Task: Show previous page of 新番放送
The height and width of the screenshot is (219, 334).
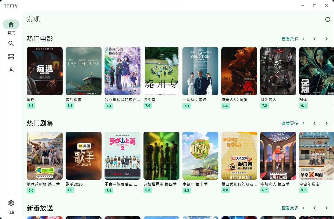Action: coord(315,208)
